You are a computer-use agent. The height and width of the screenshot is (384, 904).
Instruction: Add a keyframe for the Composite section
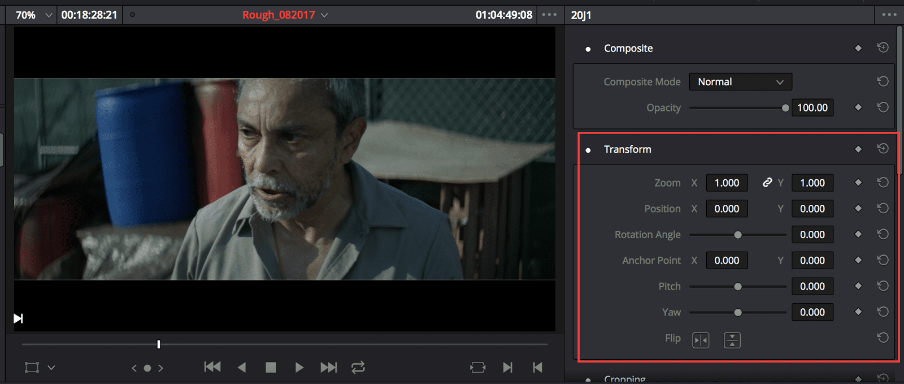point(858,48)
